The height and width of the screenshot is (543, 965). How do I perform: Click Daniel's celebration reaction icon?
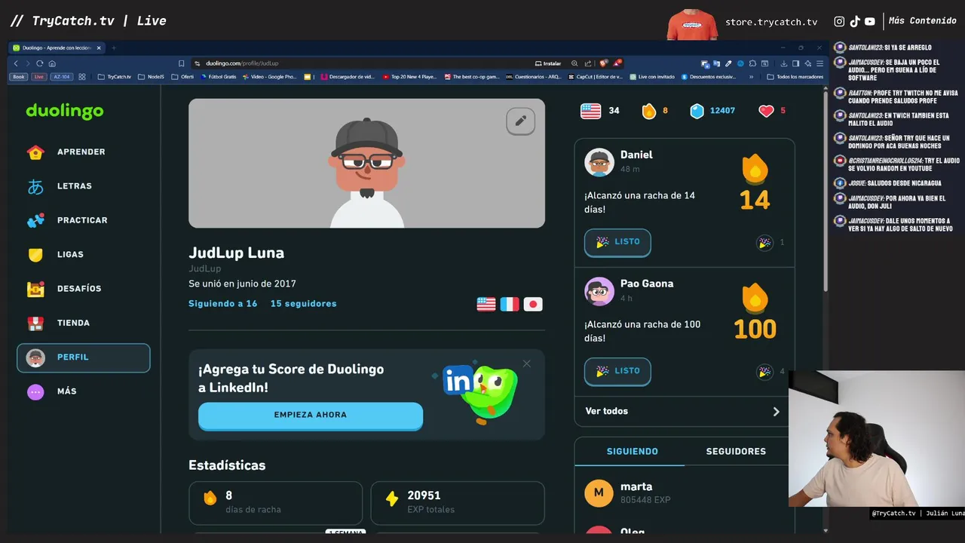(764, 243)
